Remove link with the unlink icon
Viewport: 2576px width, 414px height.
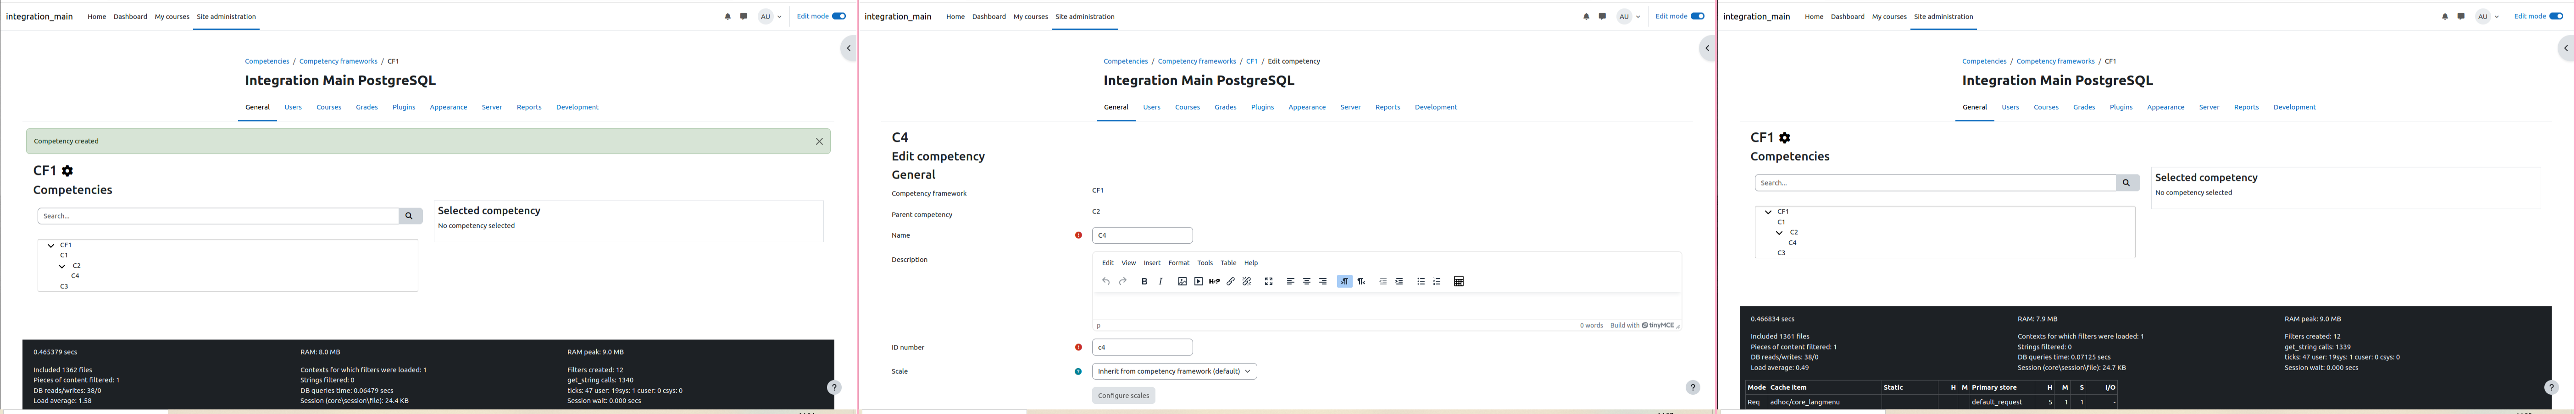(1247, 281)
